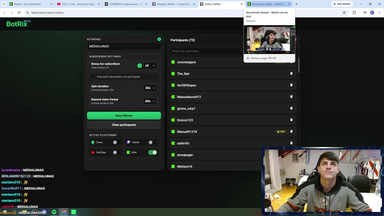Disable the Kick platform switch
The width and height of the screenshot is (384, 216).
(152, 152)
